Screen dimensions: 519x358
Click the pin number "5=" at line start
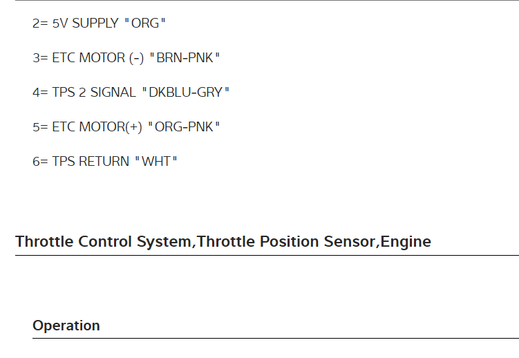point(40,127)
